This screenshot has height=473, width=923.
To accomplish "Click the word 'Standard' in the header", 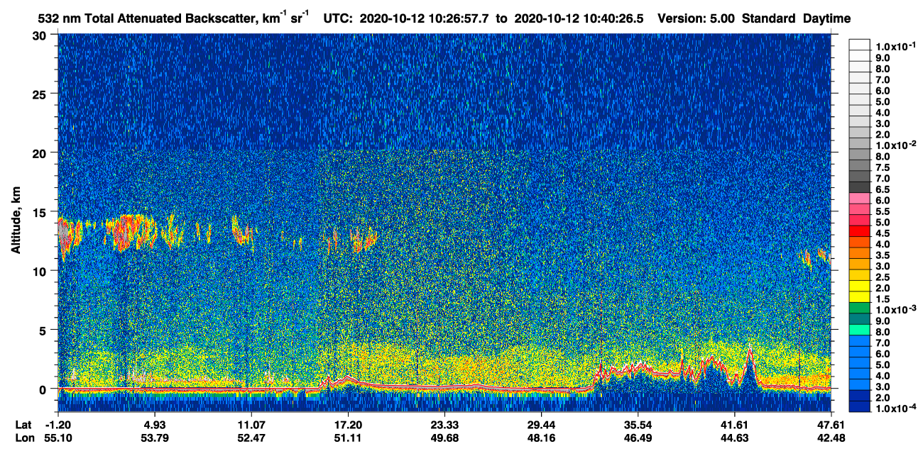I will point(768,19).
